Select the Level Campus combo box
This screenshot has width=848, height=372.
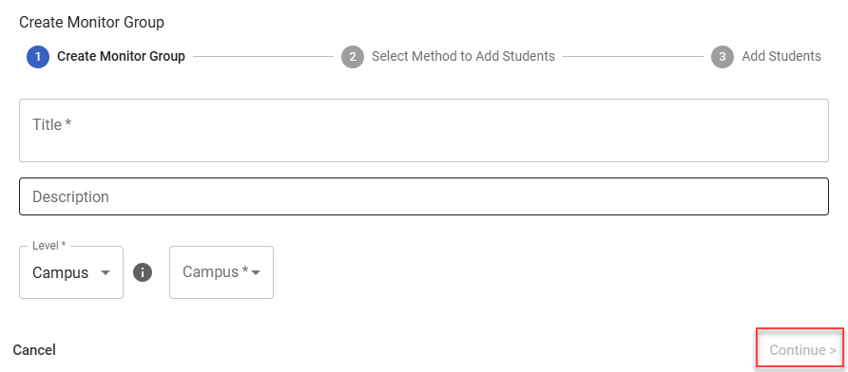click(x=71, y=272)
